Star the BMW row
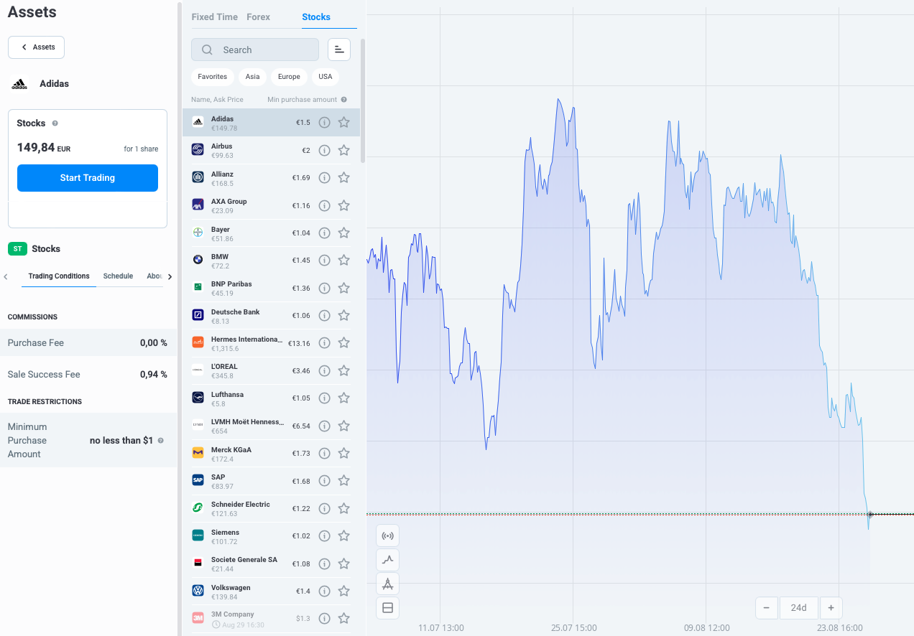The height and width of the screenshot is (636, 914). tap(343, 260)
